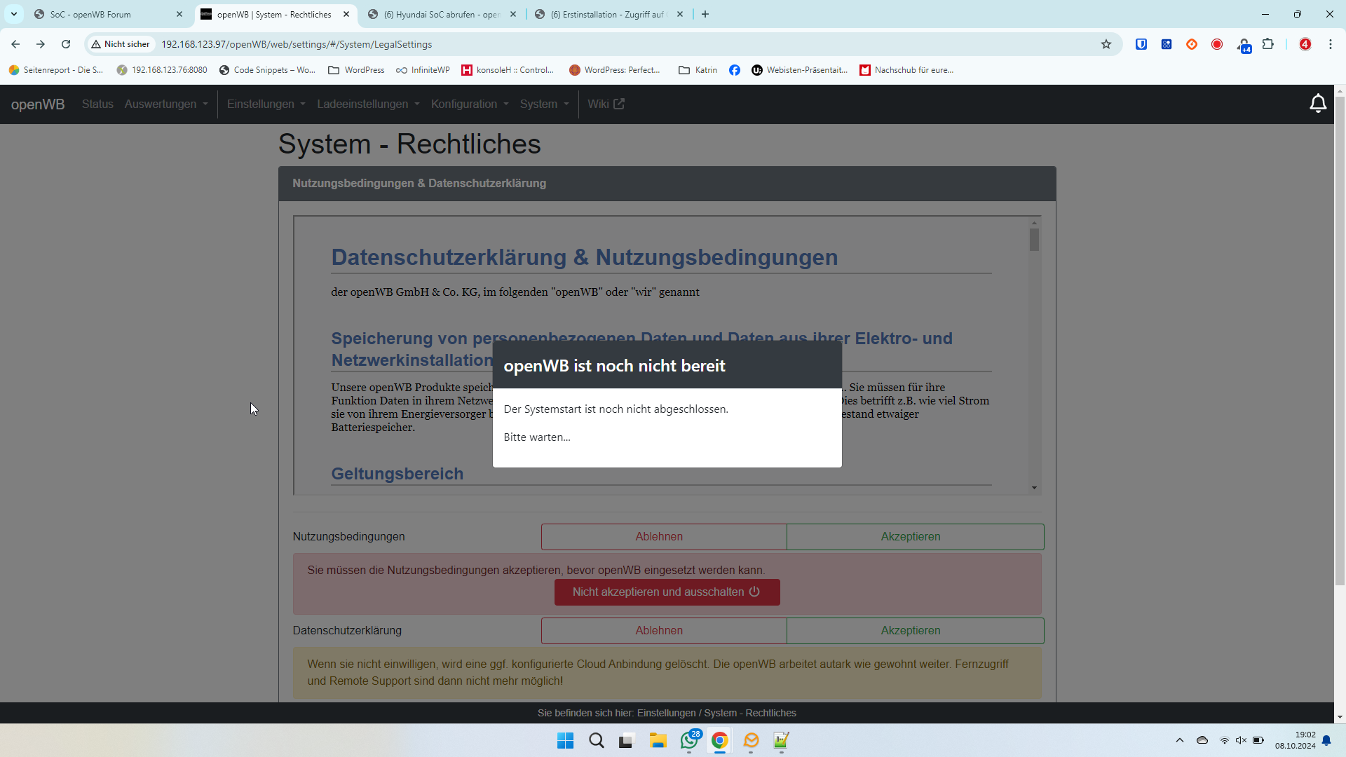The width and height of the screenshot is (1346, 757).
Task: Open the Code Snippets bookmark
Action: [x=267, y=70]
